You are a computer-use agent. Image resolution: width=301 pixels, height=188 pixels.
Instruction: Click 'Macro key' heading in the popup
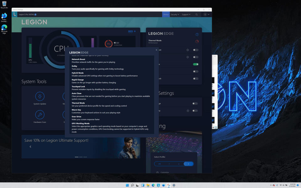[x=76, y=110]
